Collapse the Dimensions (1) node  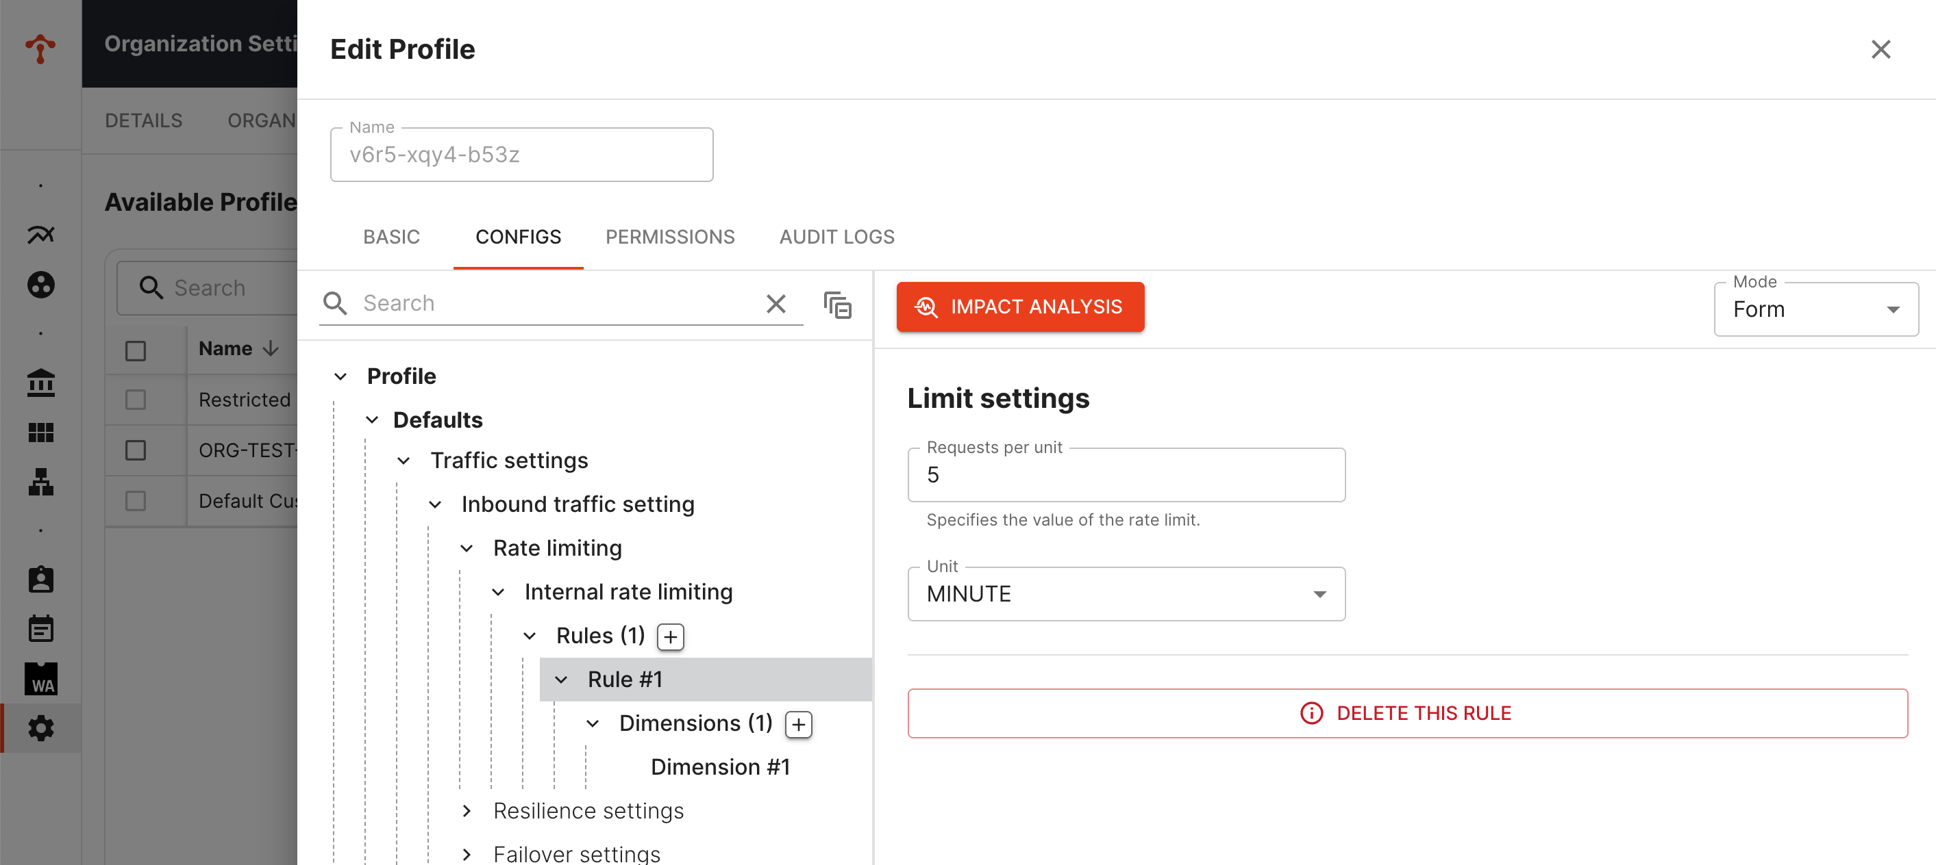click(593, 724)
